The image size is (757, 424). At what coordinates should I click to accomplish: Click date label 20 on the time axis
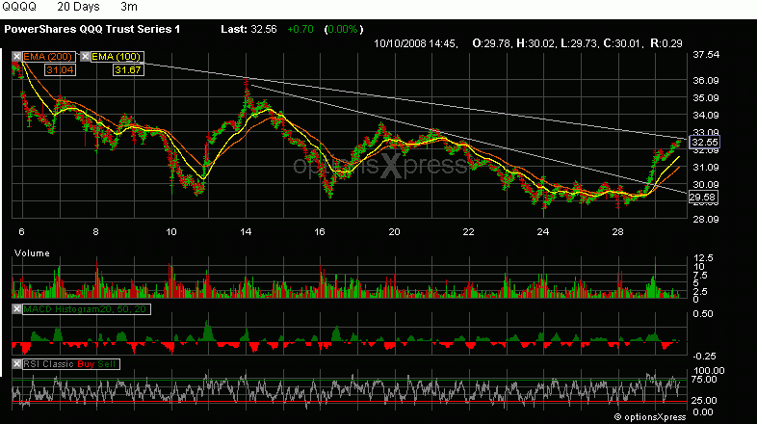(395, 232)
